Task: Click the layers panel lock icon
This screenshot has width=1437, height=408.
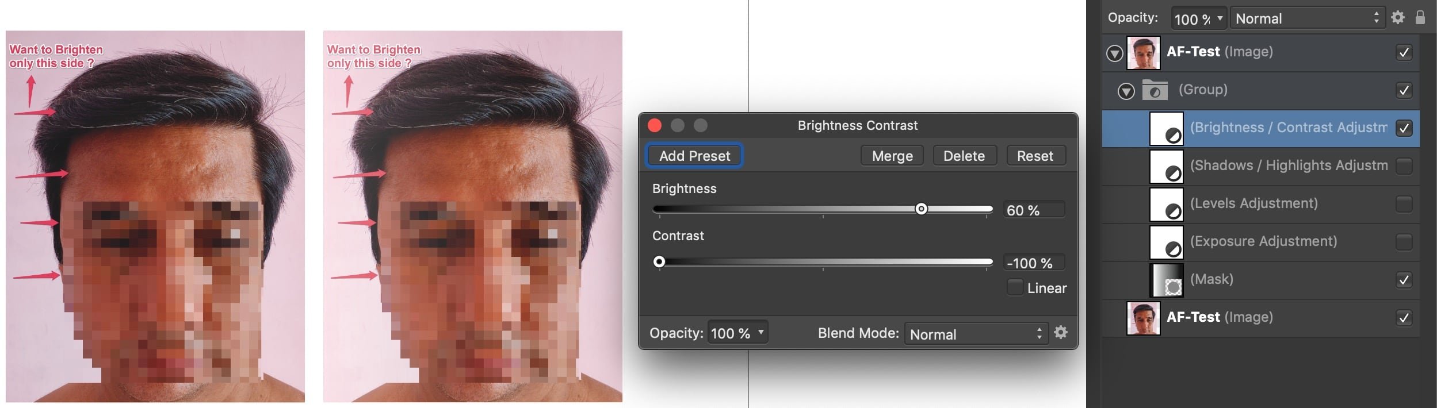Action: click(x=1420, y=17)
